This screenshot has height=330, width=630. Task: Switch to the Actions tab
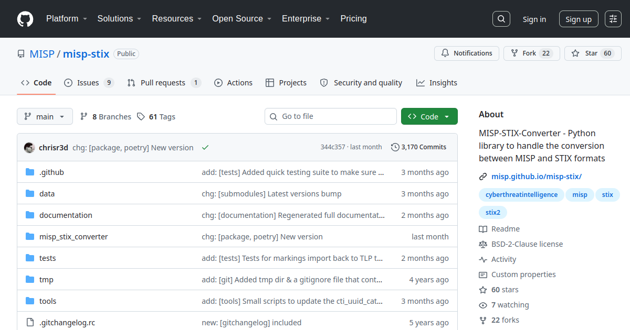point(234,83)
